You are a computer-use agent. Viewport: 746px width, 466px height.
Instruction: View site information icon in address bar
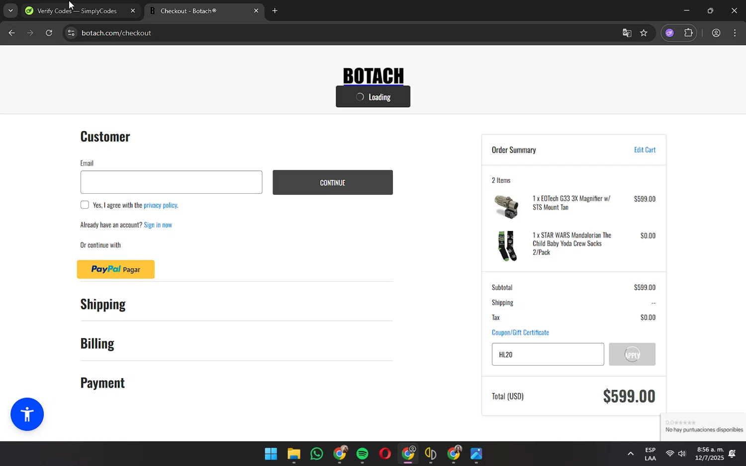pyautogui.click(x=71, y=33)
